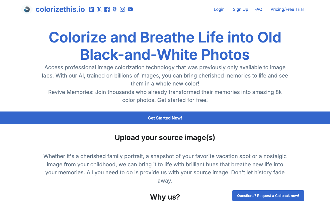This screenshot has height=206, width=330.
Task: Click the cherished family portrait paragraph
Action: pyautogui.click(x=165, y=168)
